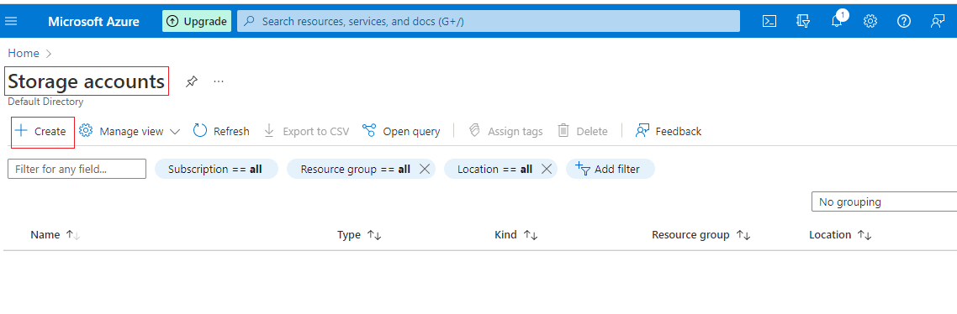This screenshot has width=957, height=314.
Task: Sort by Name column
Action: (x=55, y=235)
